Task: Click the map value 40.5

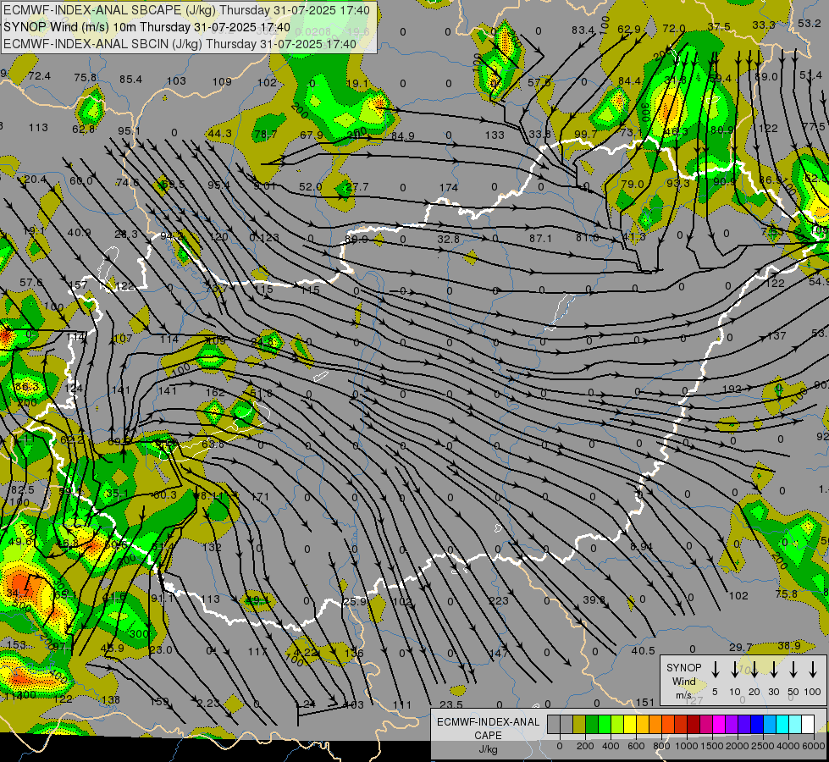Action: click(643, 651)
